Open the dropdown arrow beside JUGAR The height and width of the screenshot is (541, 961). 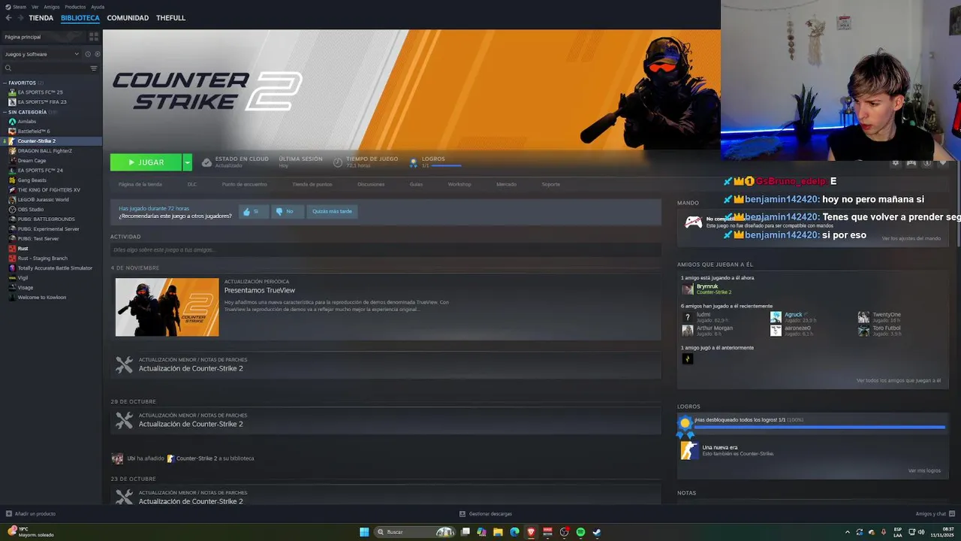click(187, 162)
